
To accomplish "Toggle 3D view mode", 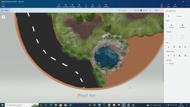I will pyautogui.click(x=123, y=10).
